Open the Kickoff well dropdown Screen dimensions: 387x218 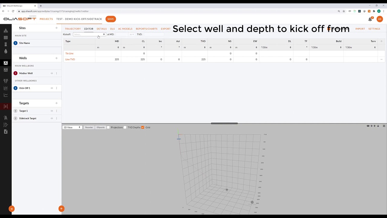point(89,35)
